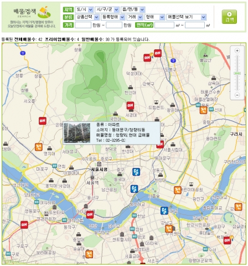The width and height of the screenshot is (248, 266).
Task: Click the 드림랜드 icon on the map
Action: 156,102
